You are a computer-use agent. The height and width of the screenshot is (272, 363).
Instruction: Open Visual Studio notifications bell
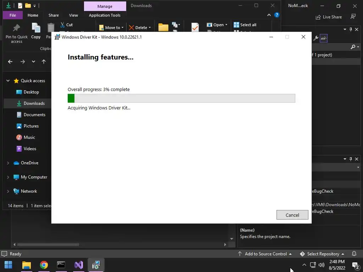[x=354, y=254]
